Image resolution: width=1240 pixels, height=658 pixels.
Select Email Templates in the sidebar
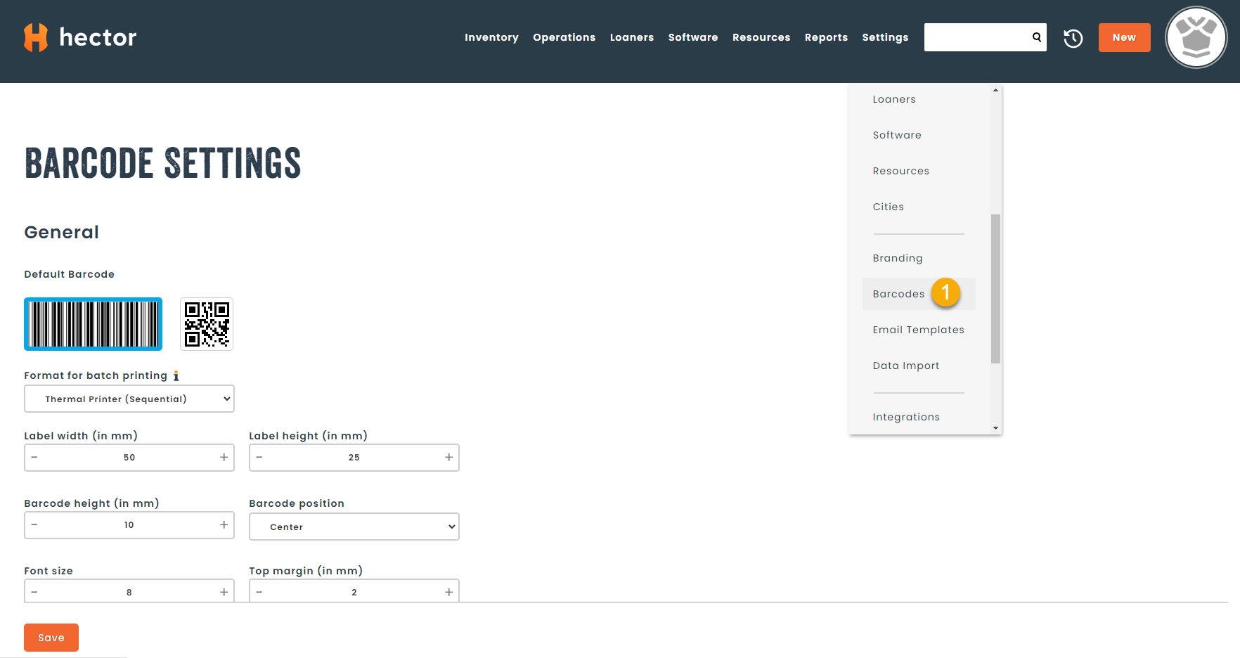point(918,329)
